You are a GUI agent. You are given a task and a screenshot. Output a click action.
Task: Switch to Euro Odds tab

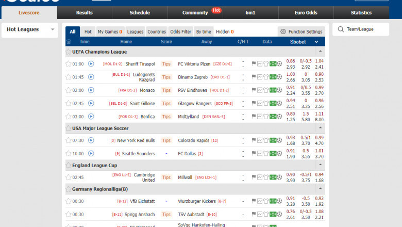[x=306, y=12]
